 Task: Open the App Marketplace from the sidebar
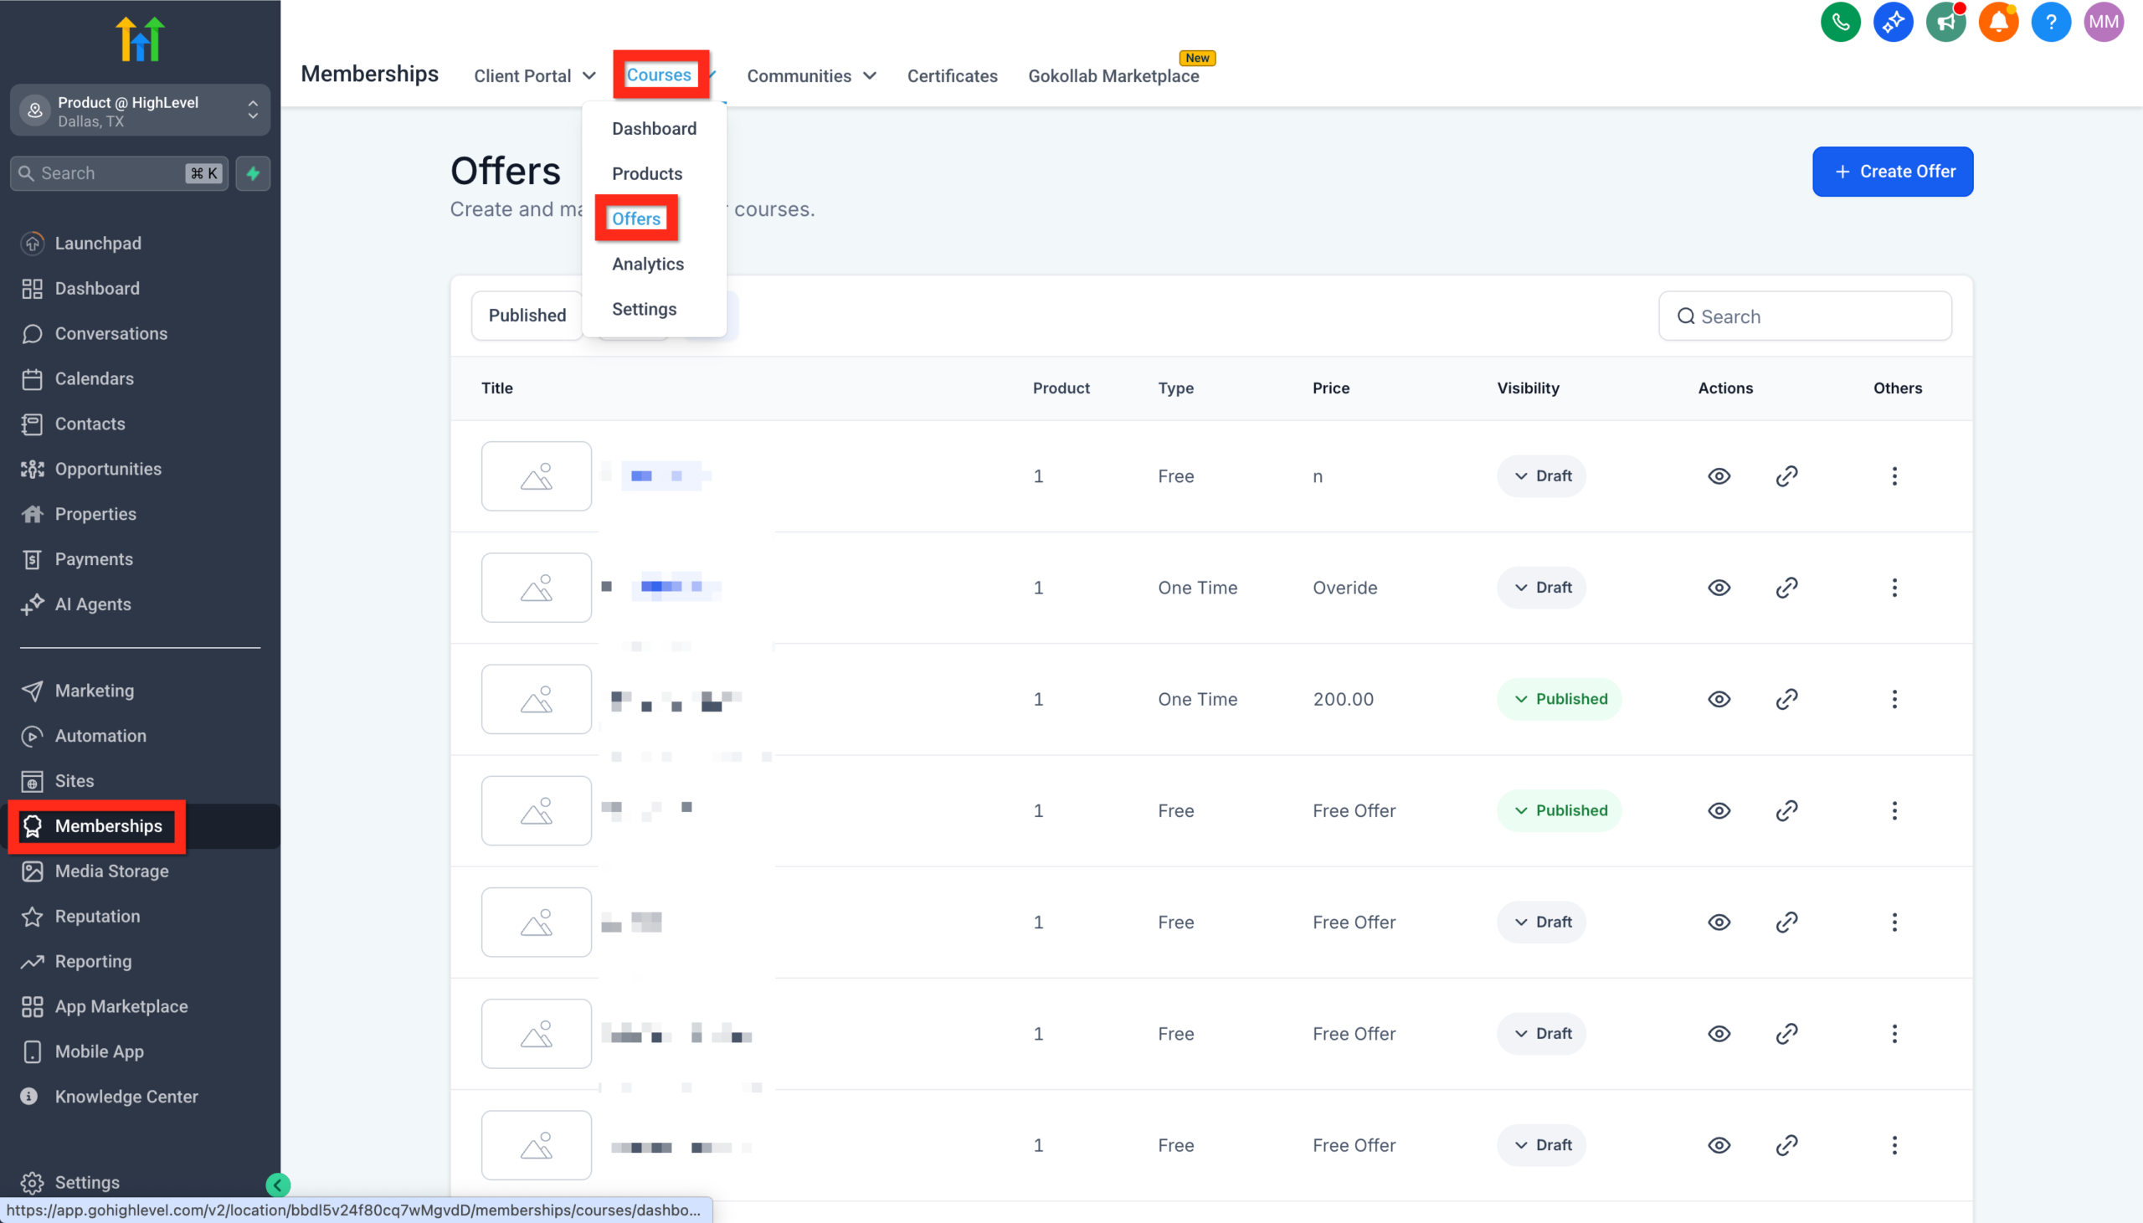(x=121, y=1006)
